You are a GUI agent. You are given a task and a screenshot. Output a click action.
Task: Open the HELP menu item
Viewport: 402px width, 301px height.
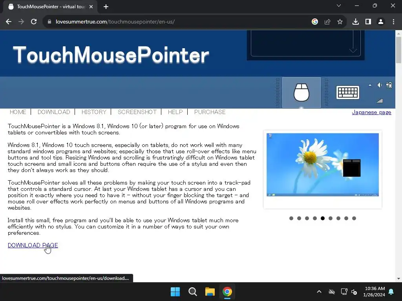click(175, 112)
